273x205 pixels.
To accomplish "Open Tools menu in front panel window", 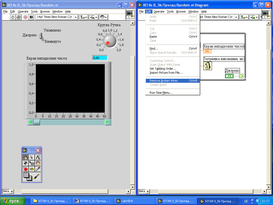I will [34, 11].
